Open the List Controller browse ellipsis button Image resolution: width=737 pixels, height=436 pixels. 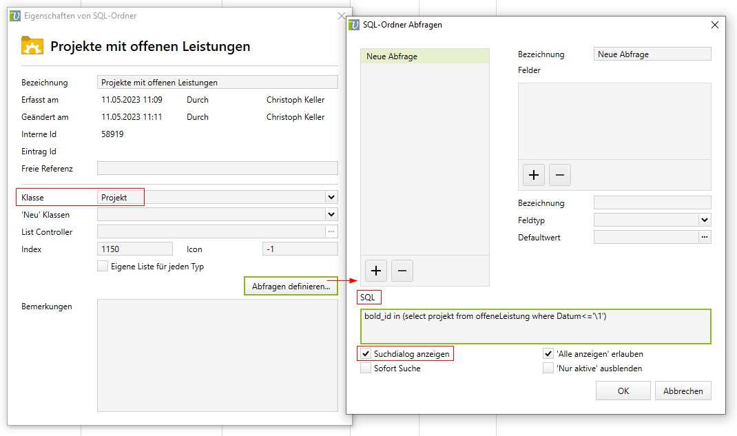332,232
